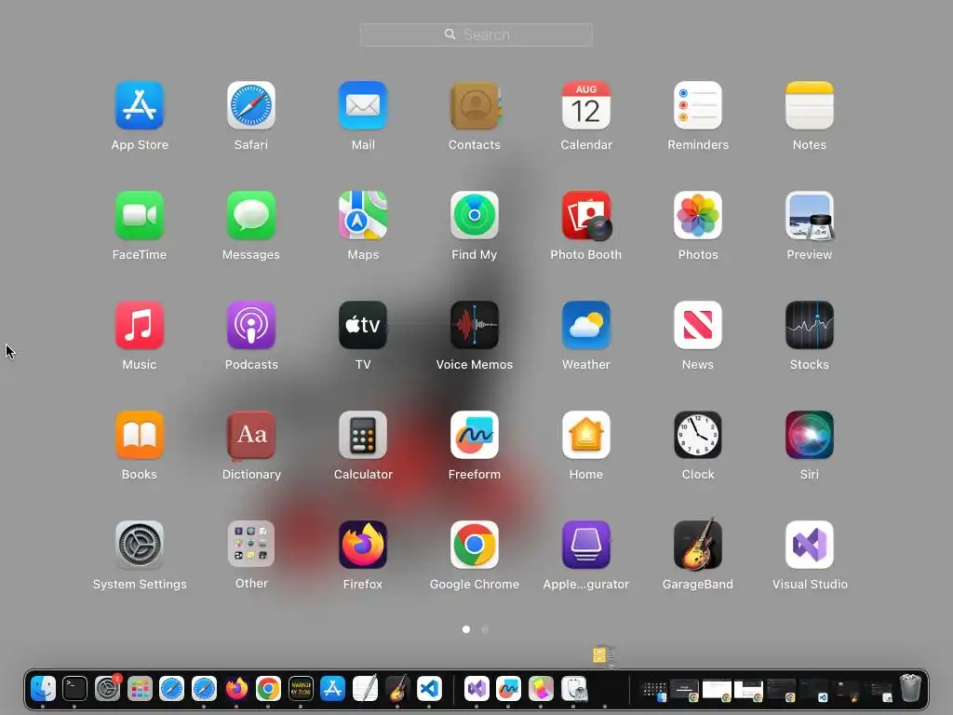Open the Notes app
The height and width of the screenshot is (715, 953).
point(810,105)
